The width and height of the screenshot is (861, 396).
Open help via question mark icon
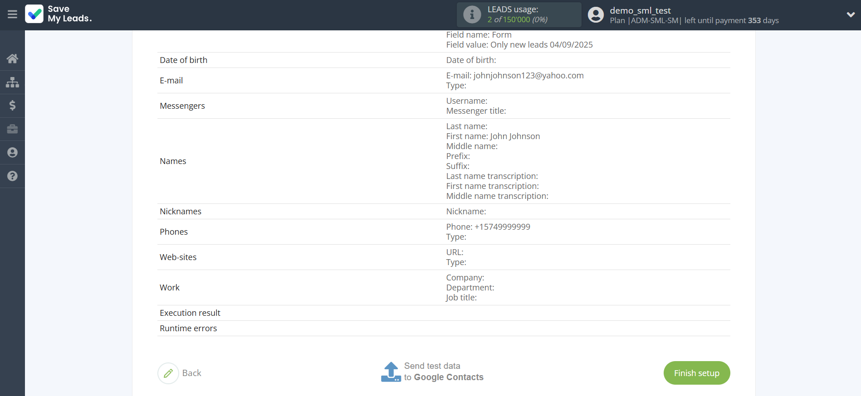point(12,176)
